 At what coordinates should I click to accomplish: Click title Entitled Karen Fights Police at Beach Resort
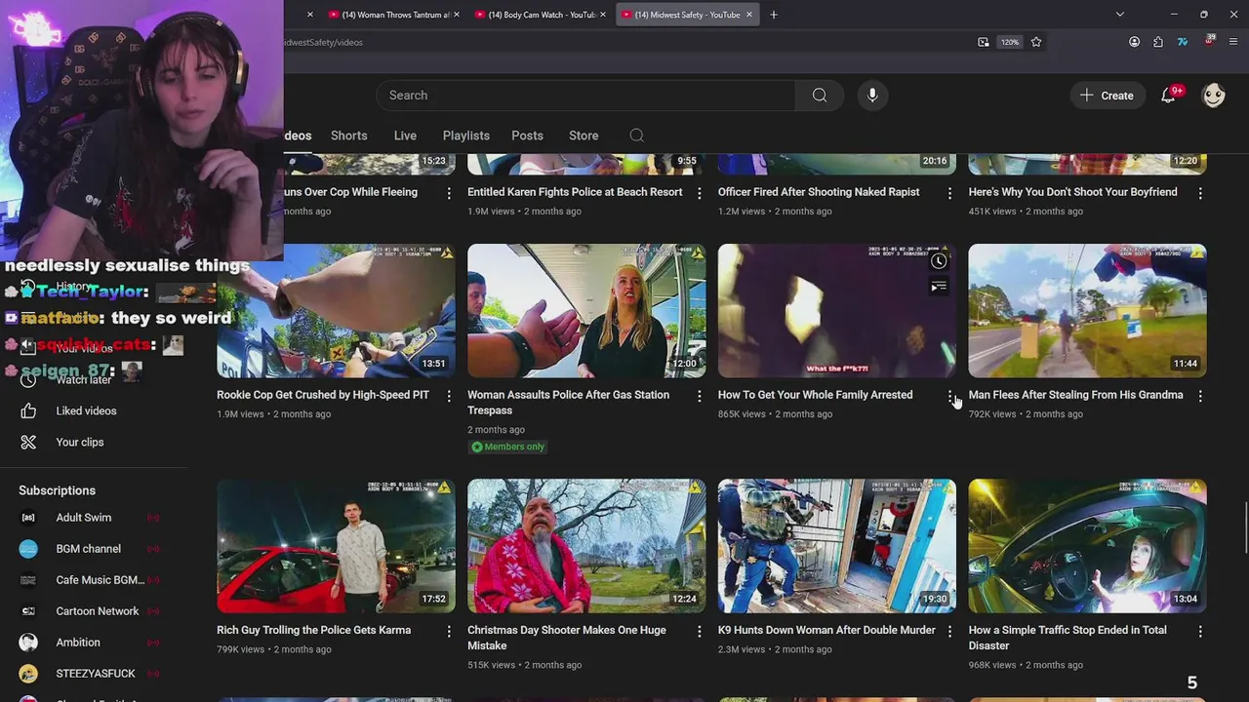click(575, 192)
